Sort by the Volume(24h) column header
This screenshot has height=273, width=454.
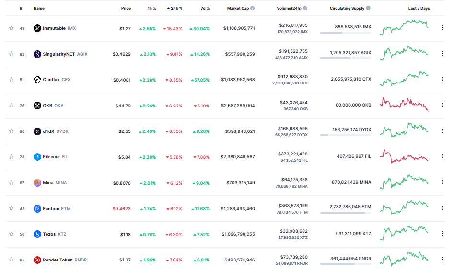coord(289,8)
